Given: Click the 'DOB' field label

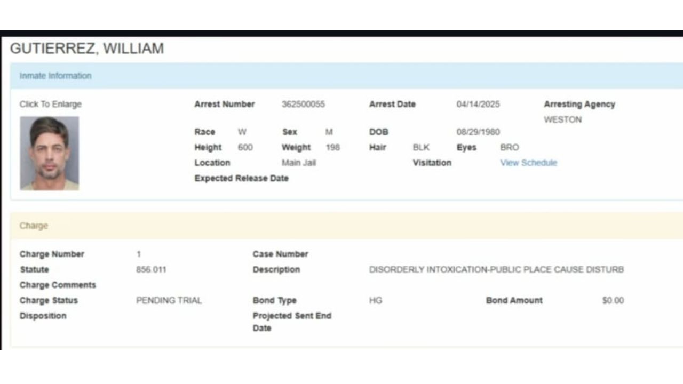Looking at the screenshot, I should (379, 132).
